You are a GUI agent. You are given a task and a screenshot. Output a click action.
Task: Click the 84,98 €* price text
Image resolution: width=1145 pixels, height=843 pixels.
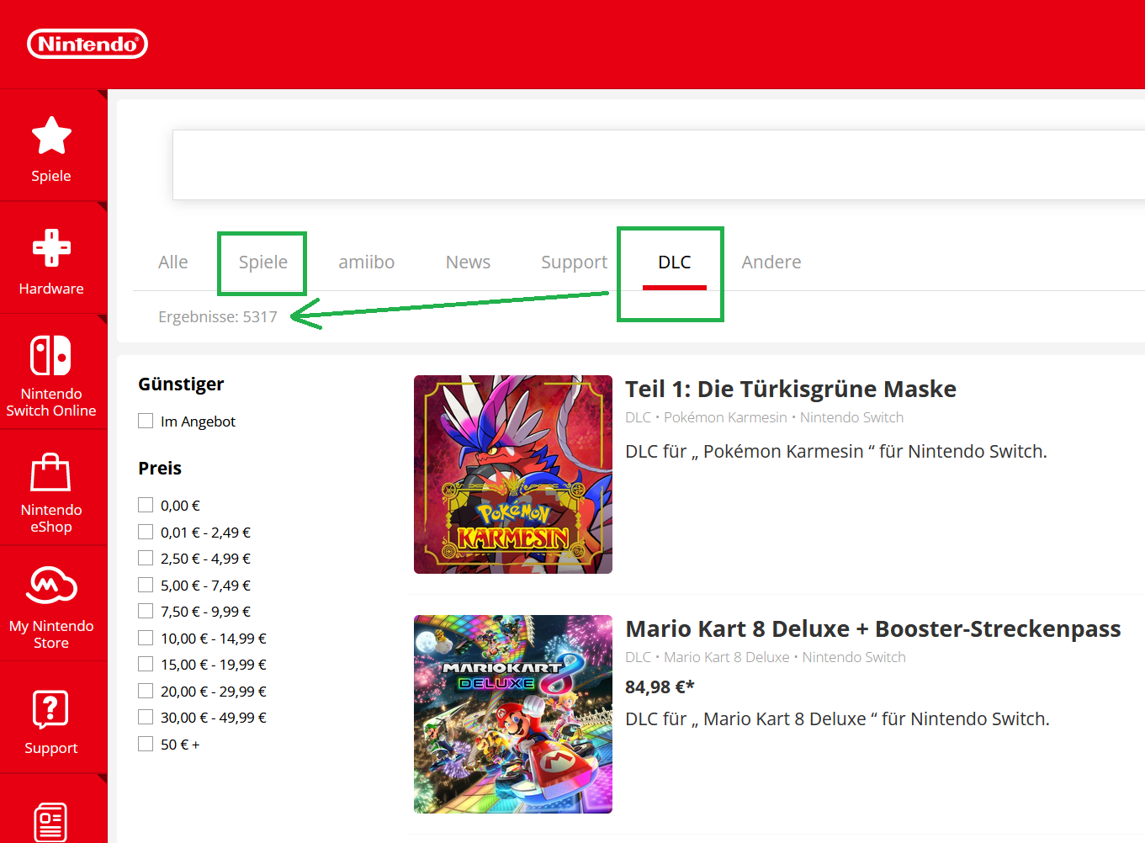tap(660, 687)
